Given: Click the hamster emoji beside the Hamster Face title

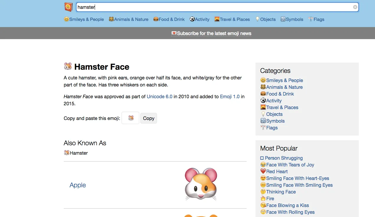Looking at the screenshot, I should 68,66.
